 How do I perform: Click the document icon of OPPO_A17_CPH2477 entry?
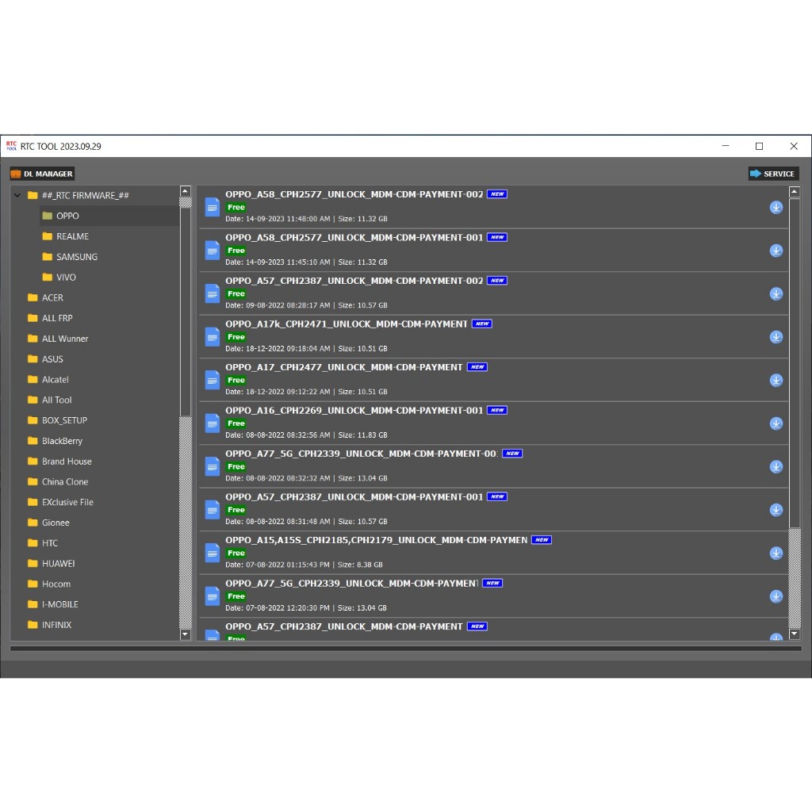pyautogui.click(x=212, y=380)
